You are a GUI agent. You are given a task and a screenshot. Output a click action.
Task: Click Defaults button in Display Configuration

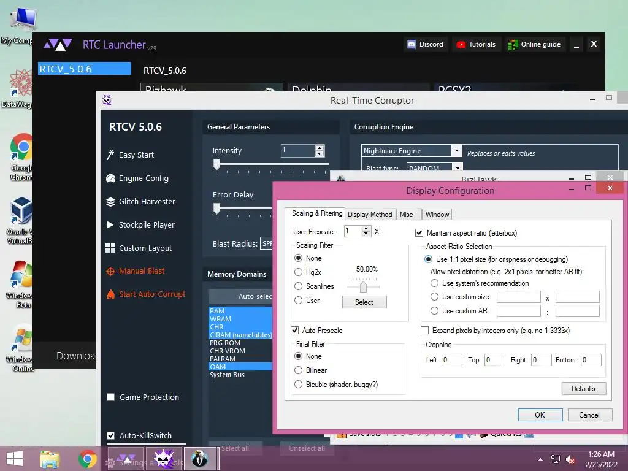click(584, 389)
